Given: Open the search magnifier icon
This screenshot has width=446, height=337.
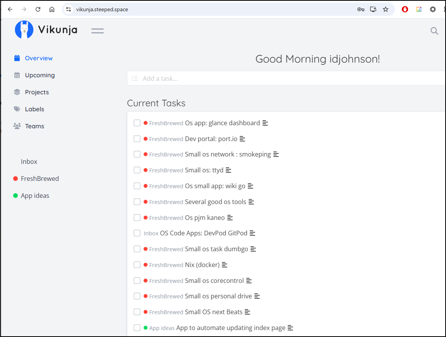Looking at the screenshot, I should [434, 31].
